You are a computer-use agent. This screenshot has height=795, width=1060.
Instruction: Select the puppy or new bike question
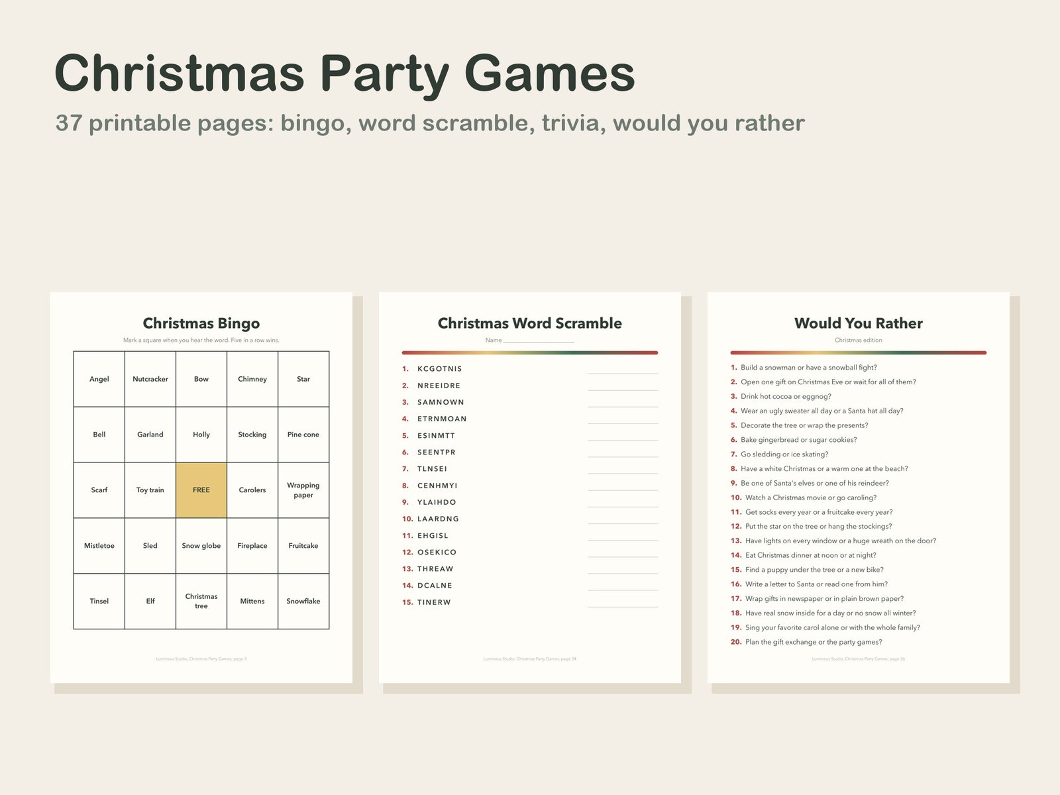point(807,570)
